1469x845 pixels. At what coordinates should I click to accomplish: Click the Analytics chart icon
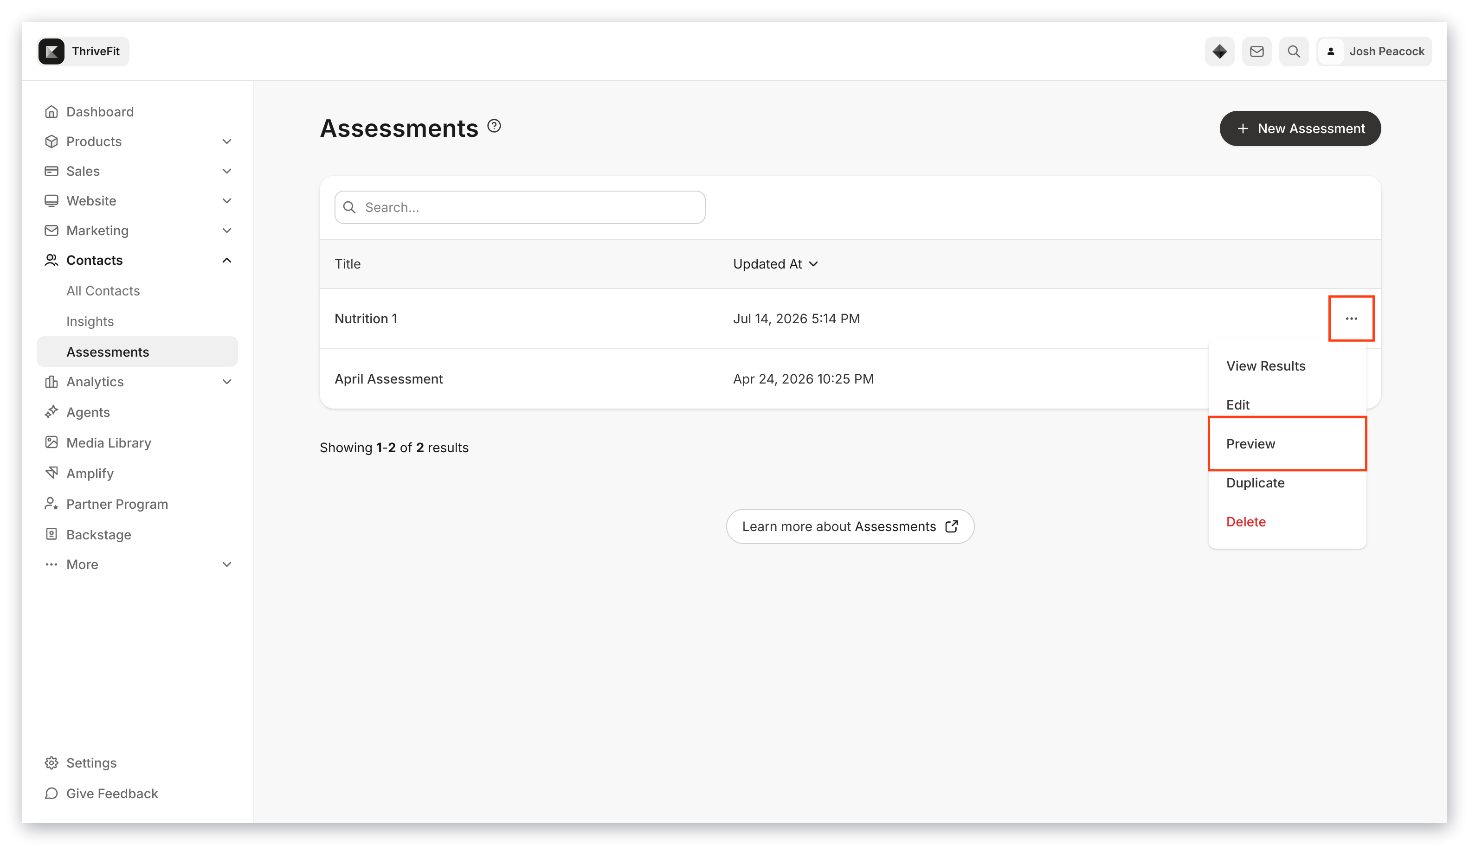[51, 381]
